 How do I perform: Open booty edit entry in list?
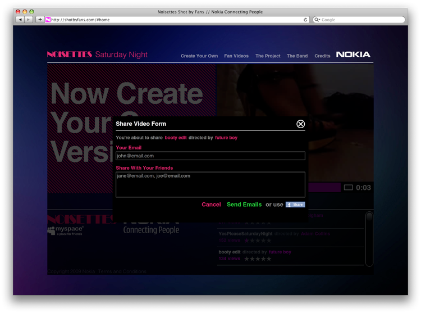tap(229, 252)
